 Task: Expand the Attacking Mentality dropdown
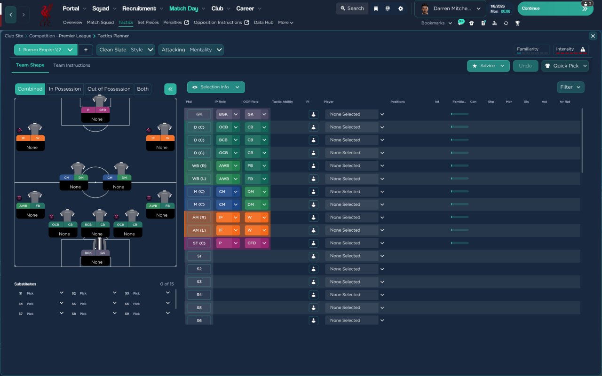191,50
